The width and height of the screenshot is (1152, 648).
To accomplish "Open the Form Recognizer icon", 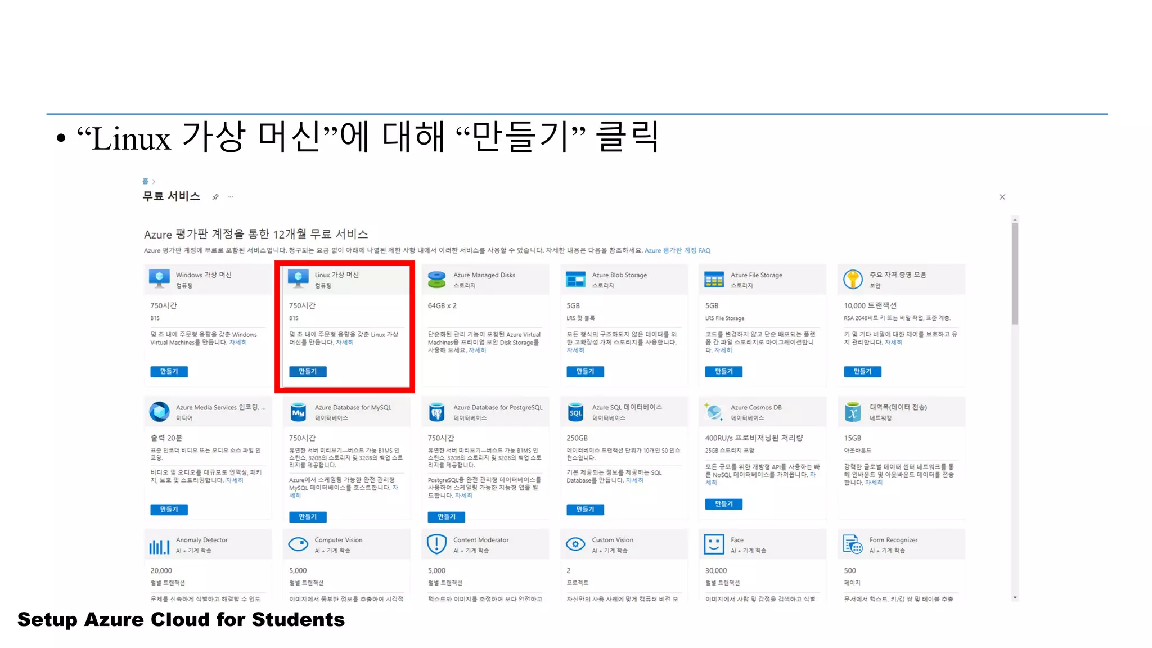I will tap(853, 544).
